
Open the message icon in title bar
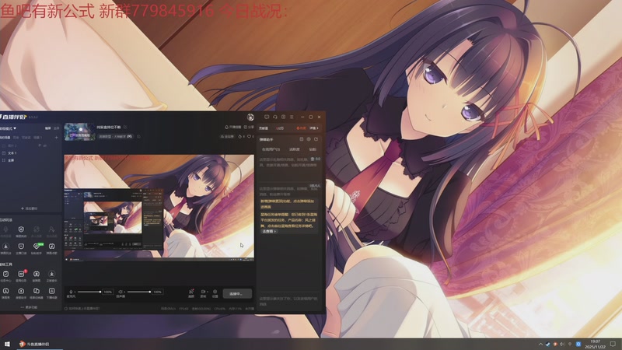pyautogui.click(x=267, y=117)
